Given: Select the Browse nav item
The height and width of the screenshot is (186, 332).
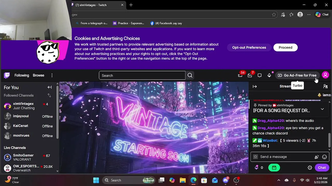Looking at the screenshot, I should click(x=38, y=75).
